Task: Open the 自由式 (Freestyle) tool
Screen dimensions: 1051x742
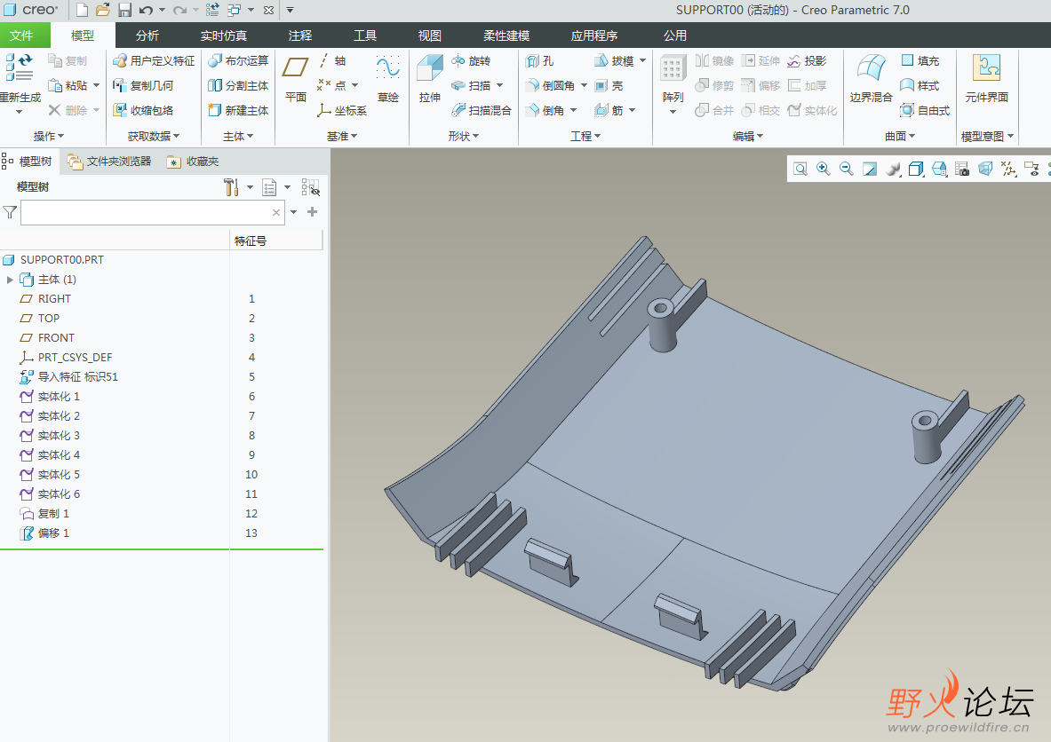Action: (925, 110)
